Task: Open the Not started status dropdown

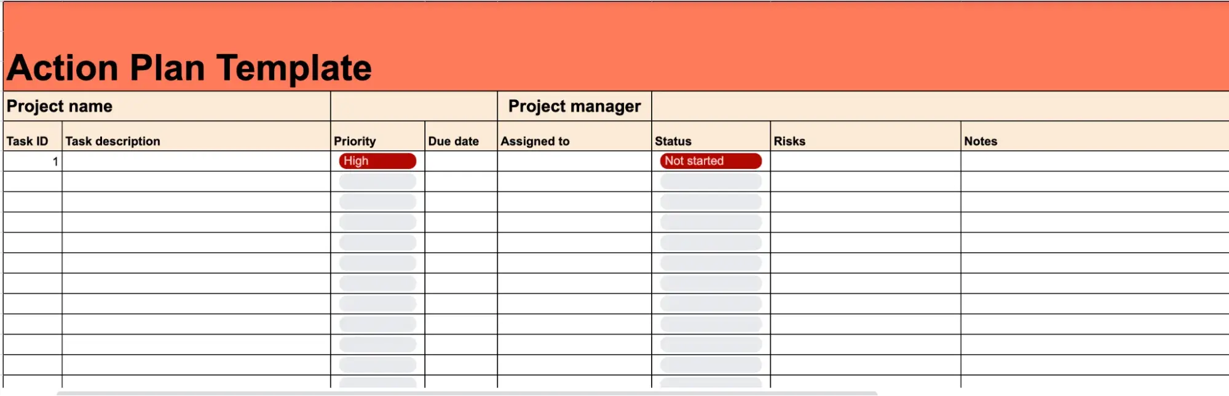Action: click(710, 161)
